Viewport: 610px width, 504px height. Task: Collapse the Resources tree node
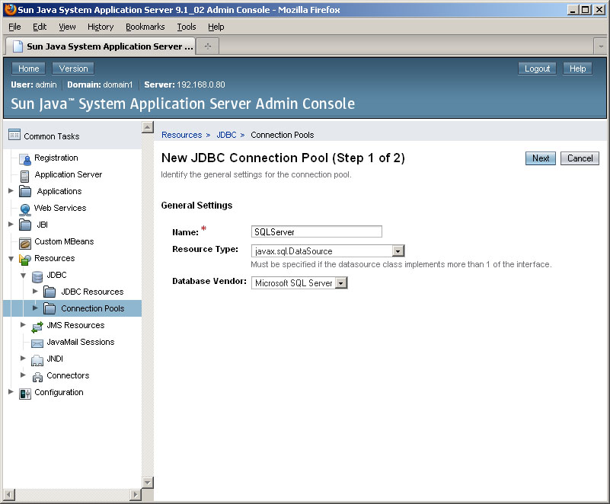pyautogui.click(x=11, y=258)
